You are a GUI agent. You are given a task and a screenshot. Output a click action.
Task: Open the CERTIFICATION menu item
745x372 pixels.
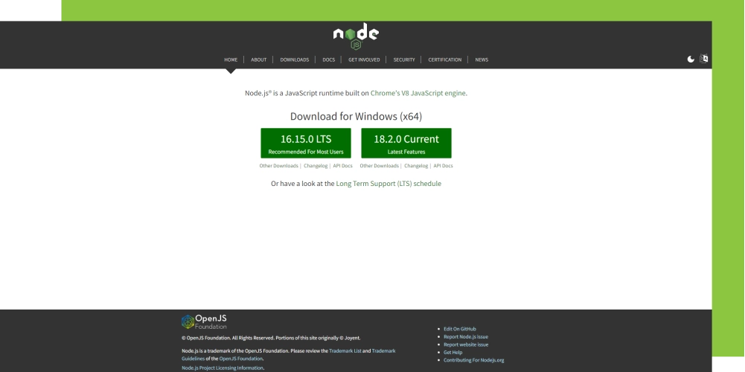445,60
